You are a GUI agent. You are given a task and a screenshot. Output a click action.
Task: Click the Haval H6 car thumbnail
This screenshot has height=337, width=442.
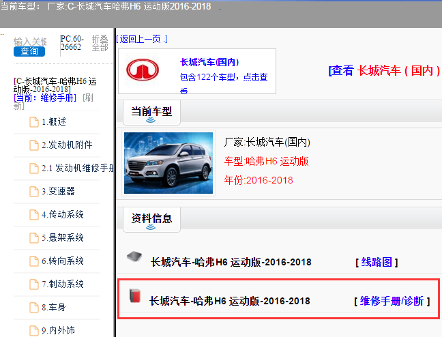168,163
